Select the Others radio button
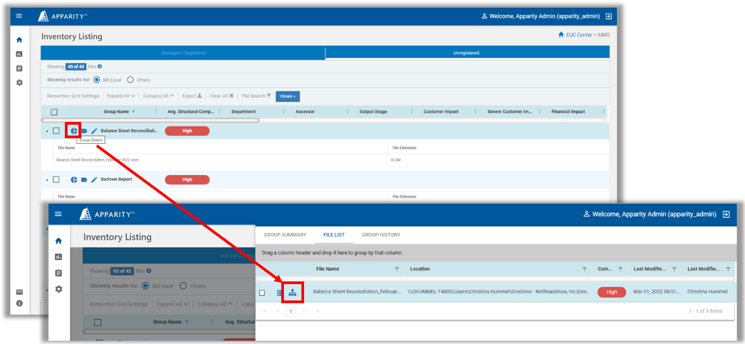Screen dimensions: 745x344 coord(130,79)
